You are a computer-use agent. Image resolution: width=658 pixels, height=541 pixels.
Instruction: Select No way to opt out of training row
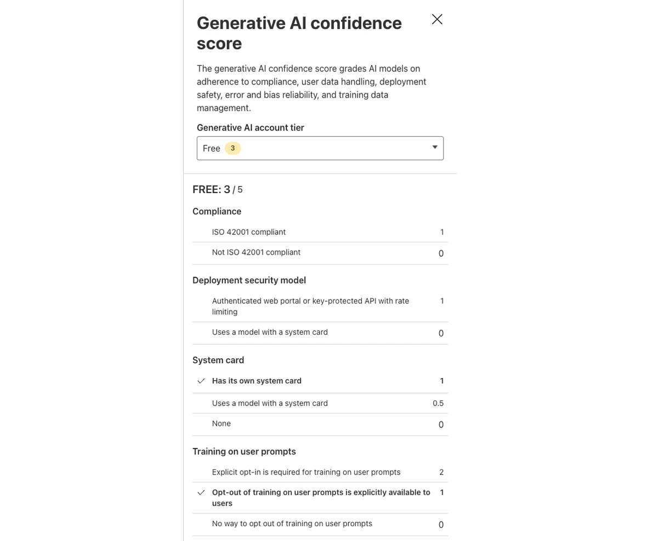pos(320,525)
